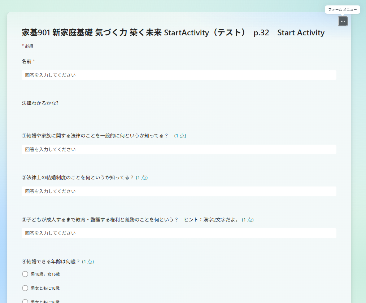Click question ① text about 結婚や家族
This screenshot has width=366, height=303.
95,136
